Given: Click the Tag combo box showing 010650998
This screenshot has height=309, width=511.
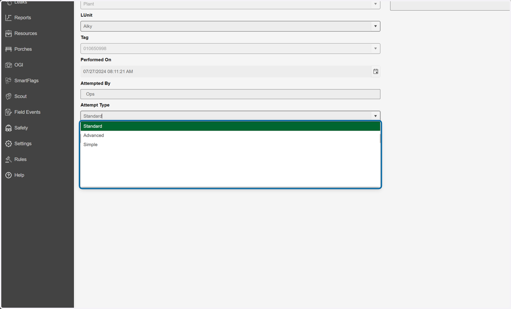Looking at the screenshot, I should [x=230, y=49].
